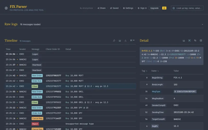Open the Saved items

114,8
